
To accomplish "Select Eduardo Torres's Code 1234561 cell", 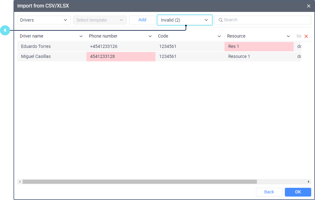I will pyautogui.click(x=190, y=46).
